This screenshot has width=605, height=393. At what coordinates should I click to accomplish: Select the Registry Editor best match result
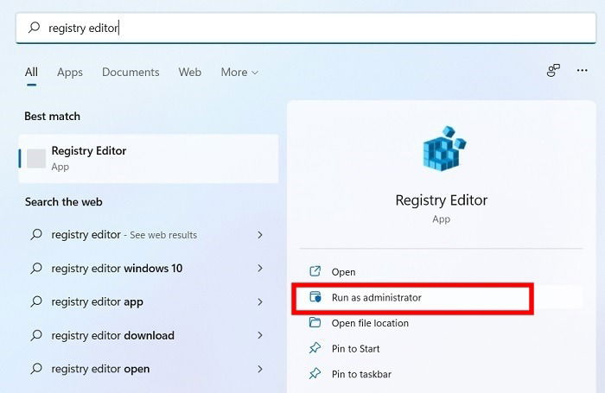tap(149, 159)
